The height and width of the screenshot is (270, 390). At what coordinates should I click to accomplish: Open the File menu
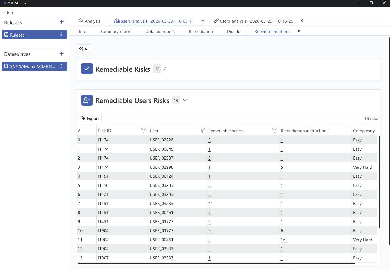5,12
